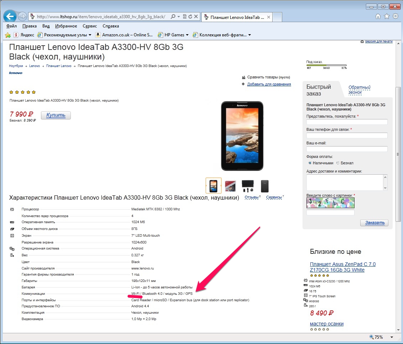Open a new blank tab
403x344 pixels.
click(x=277, y=17)
